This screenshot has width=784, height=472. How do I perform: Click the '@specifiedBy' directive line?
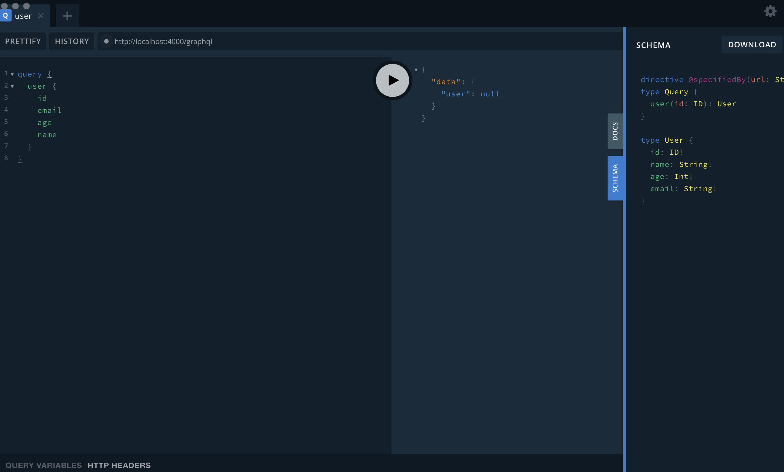(712, 80)
